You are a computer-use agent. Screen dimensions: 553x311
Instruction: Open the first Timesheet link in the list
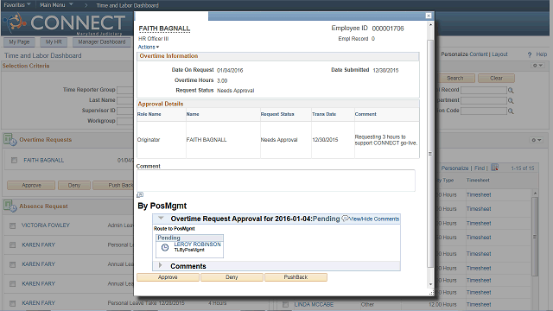click(x=479, y=194)
